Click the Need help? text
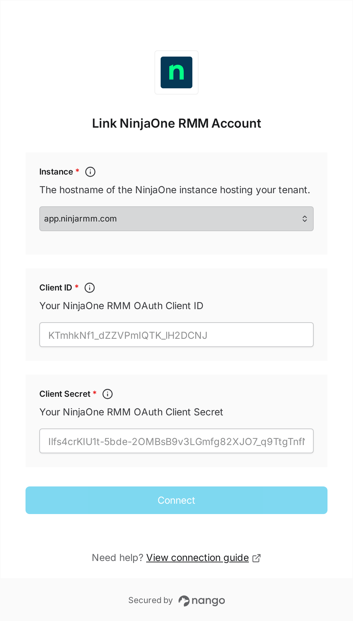Viewport: 353px width, 621px height. pos(118,558)
